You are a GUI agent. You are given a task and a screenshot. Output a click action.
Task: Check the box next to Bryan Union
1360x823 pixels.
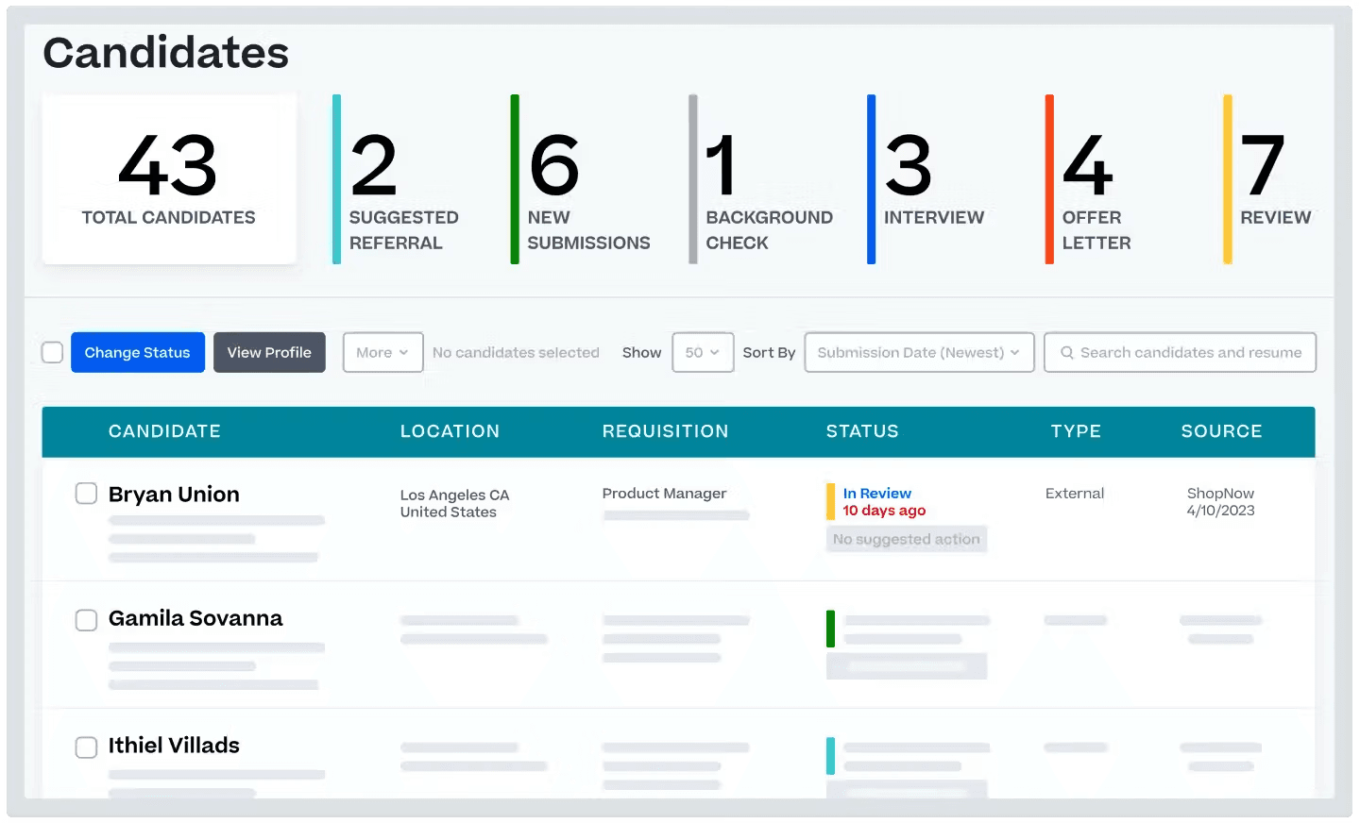coord(86,494)
